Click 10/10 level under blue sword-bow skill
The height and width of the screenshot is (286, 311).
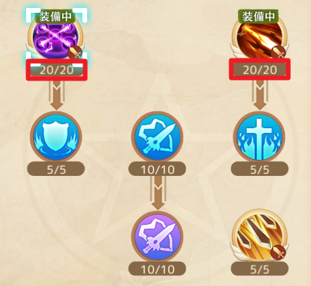158,169
